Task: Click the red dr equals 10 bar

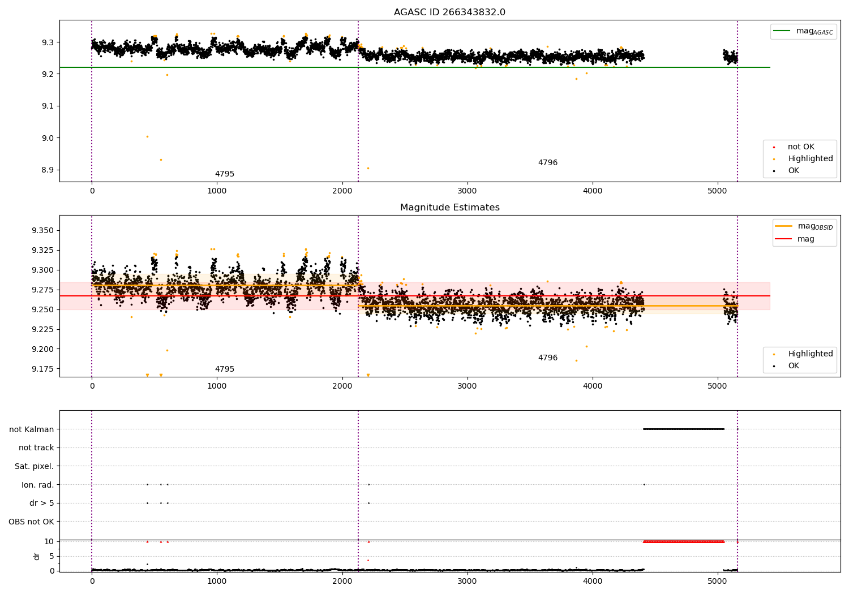Action: click(684, 541)
